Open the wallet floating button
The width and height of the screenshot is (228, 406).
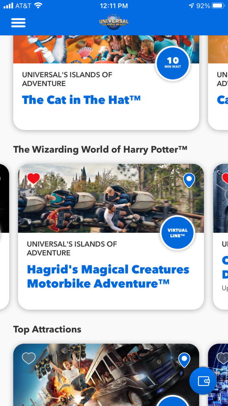[203, 381]
